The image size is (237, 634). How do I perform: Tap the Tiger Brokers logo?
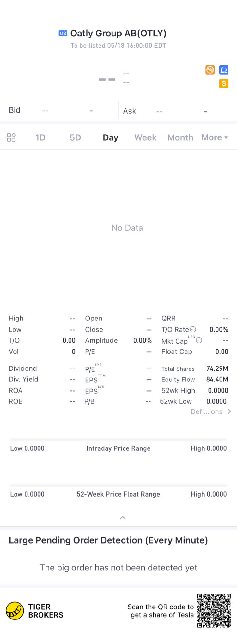tap(15, 611)
